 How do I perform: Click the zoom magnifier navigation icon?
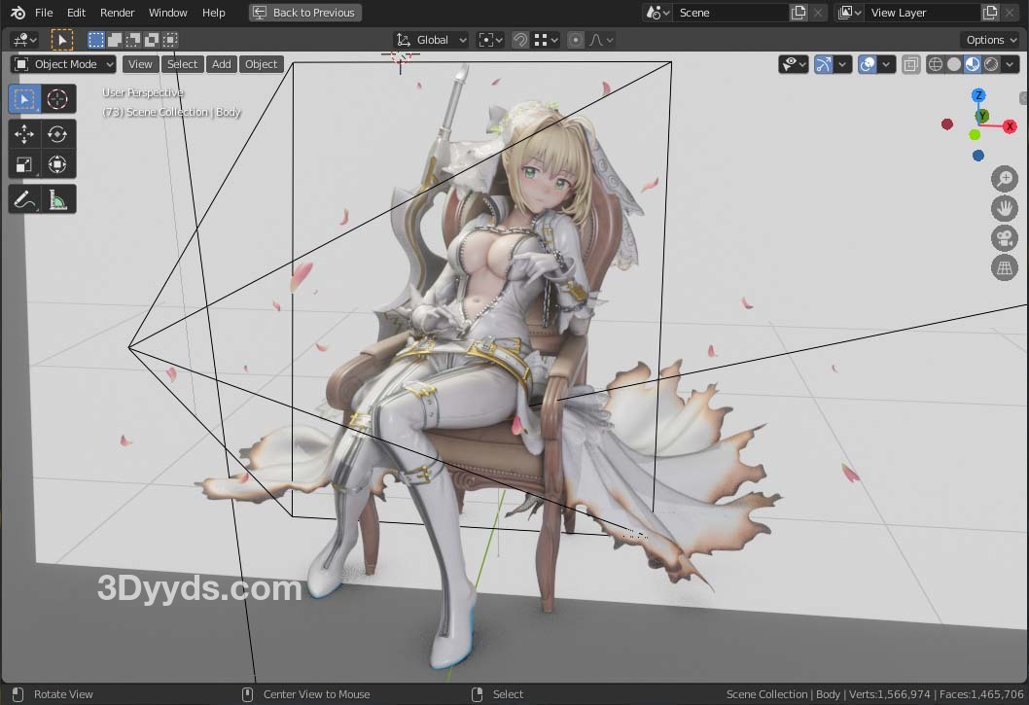[1004, 179]
